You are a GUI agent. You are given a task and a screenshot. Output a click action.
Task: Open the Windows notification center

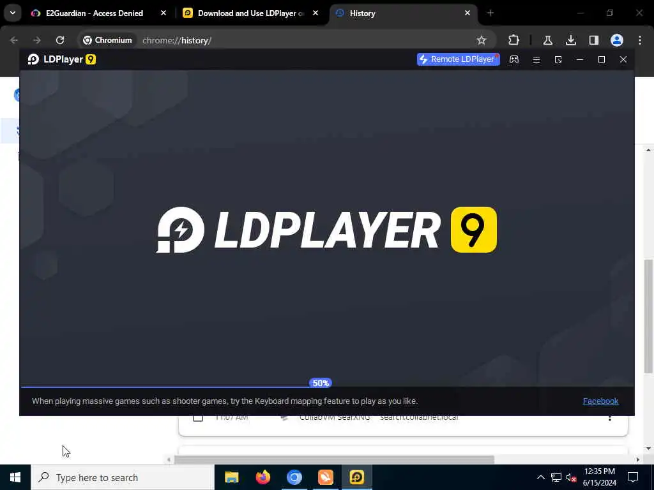[633, 477]
